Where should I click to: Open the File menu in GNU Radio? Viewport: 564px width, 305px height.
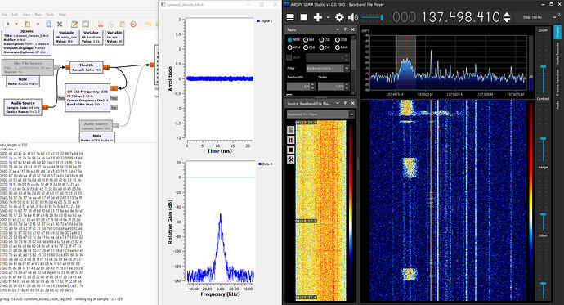pos(5,15)
